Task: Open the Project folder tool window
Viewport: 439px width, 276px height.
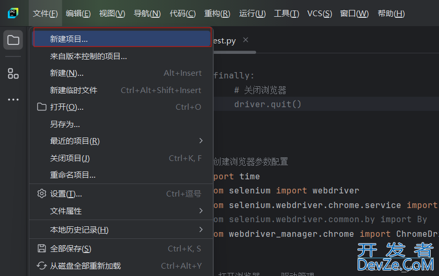Action: pos(13,40)
